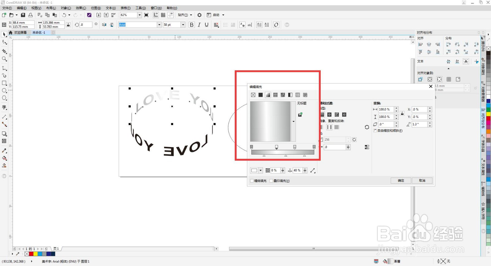Toggle aspect ratio lock in transform section
The width and height of the screenshot is (491, 266).
[402, 113]
